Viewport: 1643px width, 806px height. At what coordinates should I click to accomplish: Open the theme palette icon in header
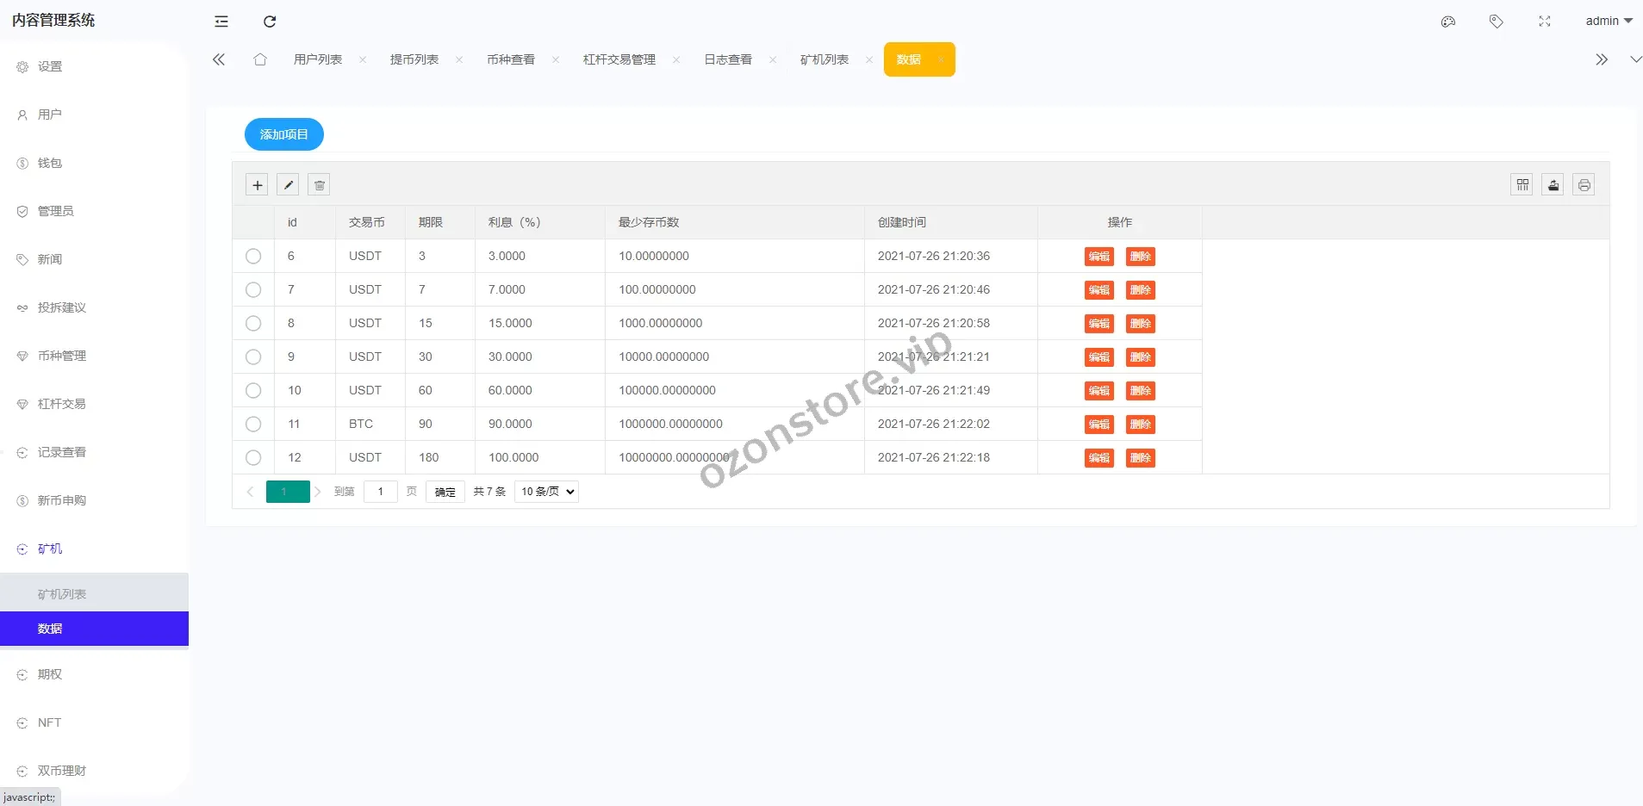[x=1447, y=22]
